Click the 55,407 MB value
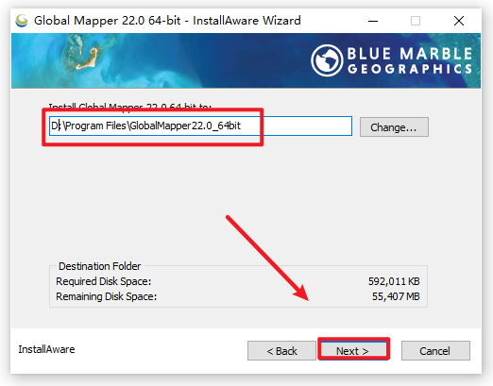 coord(396,296)
